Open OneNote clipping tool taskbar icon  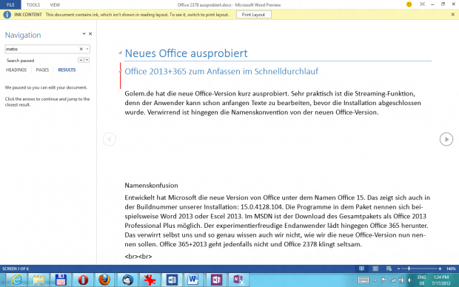[238, 280]
